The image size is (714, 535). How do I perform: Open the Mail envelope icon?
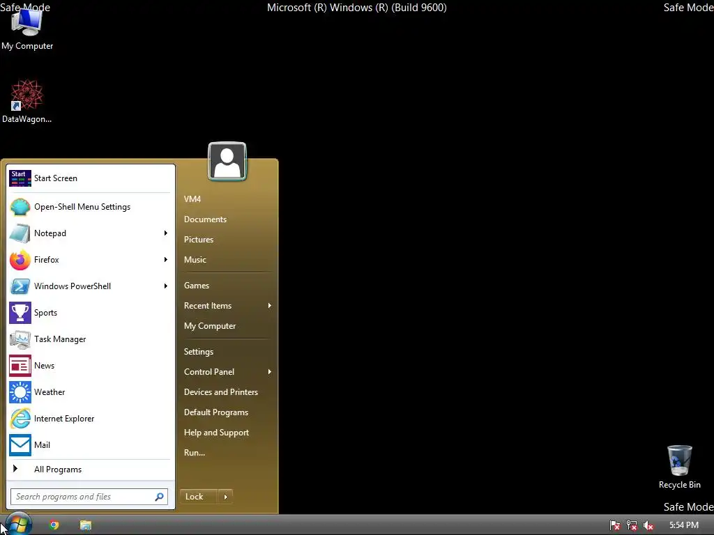[20, 445]
